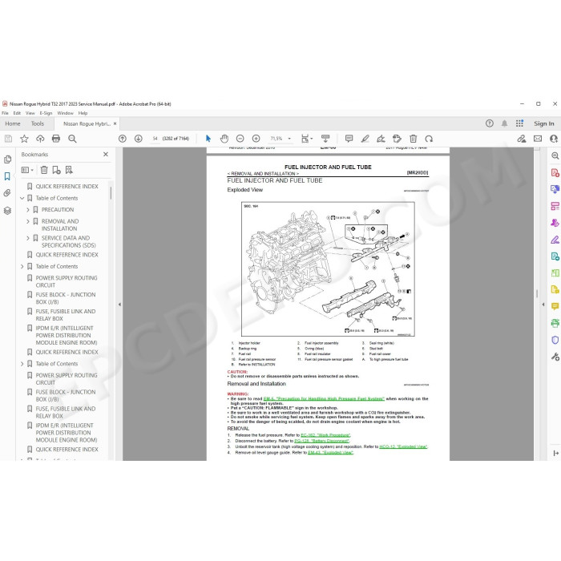This screenshot has width=561, height=561.
Task: Open the Find text magnifier
Action: click(x=72, y=139)
